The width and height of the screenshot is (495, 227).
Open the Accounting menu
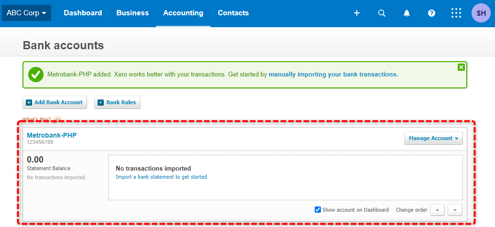[x=183, y=13]
